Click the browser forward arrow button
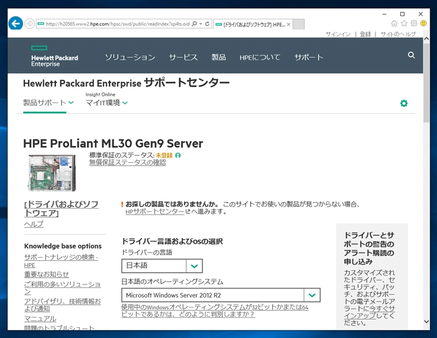Viewport: 437px width, 338px height. point(29,24)
